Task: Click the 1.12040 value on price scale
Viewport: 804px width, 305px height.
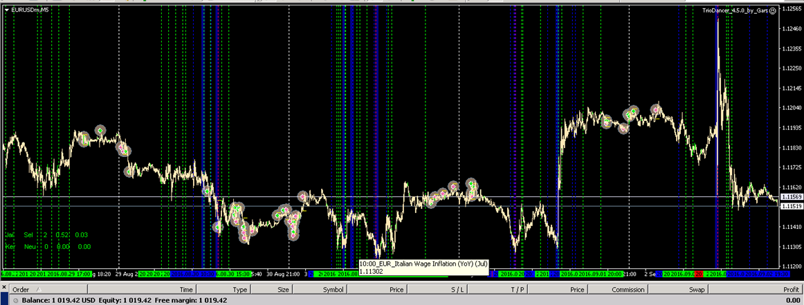Action: [x=792, y=108]
